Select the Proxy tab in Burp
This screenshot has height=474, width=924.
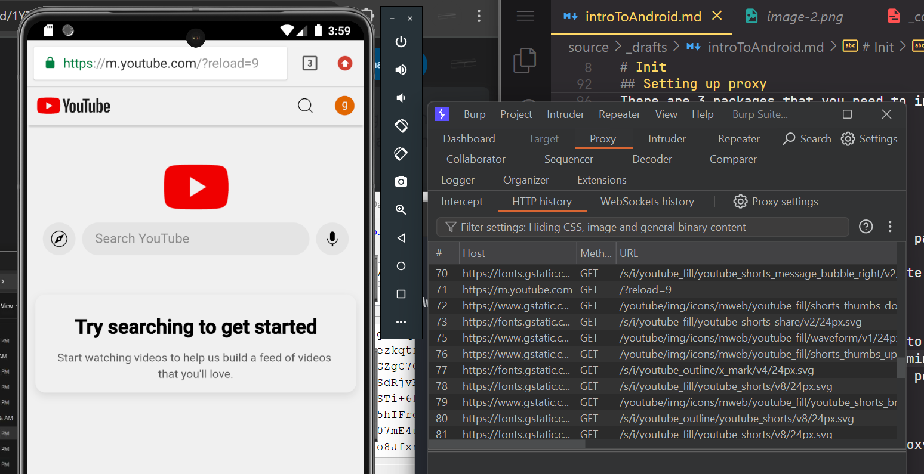coord(603,139)
